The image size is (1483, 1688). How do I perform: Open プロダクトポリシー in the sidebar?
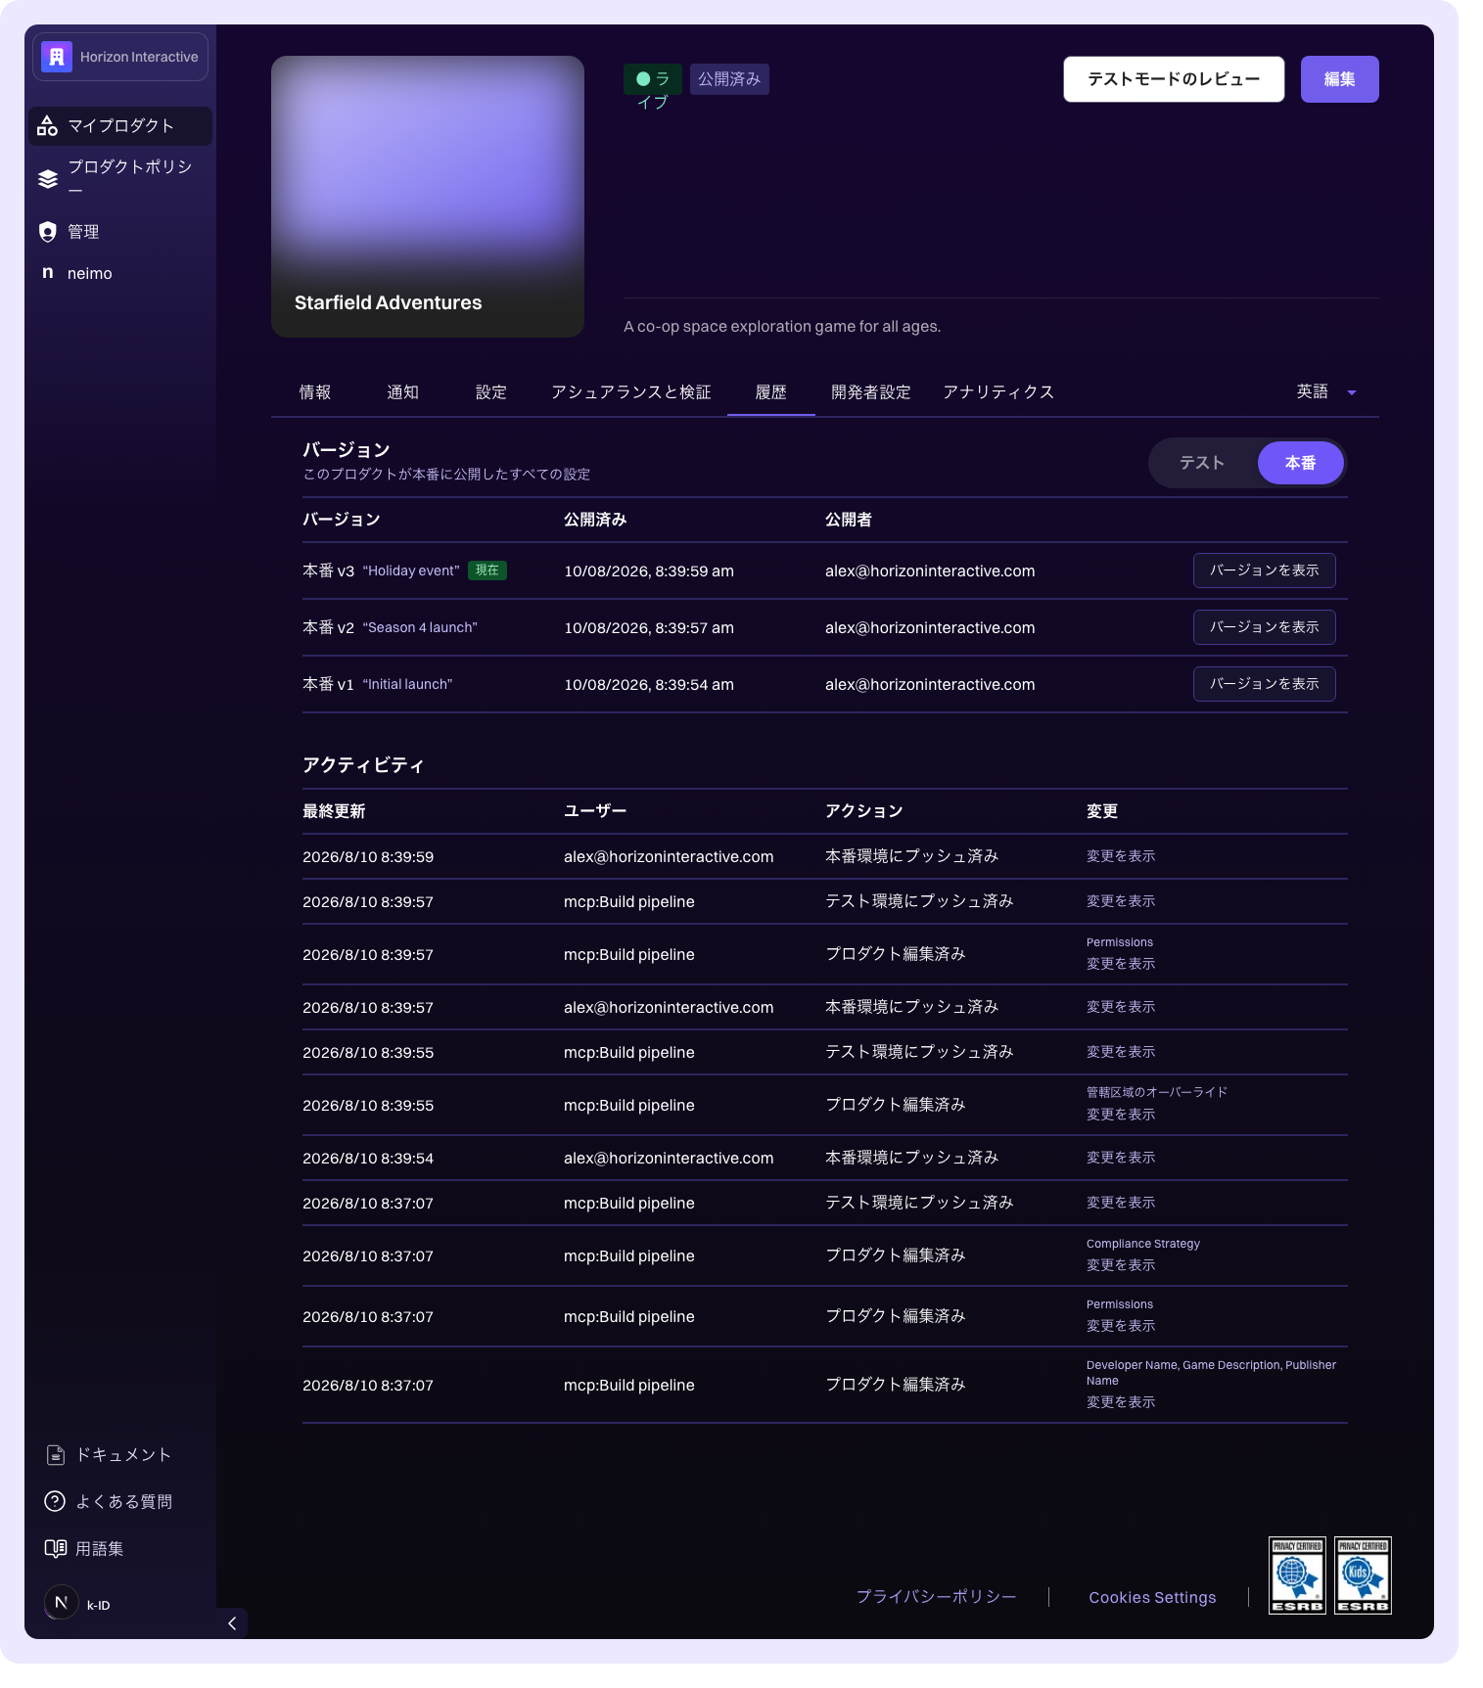[120, 178]
